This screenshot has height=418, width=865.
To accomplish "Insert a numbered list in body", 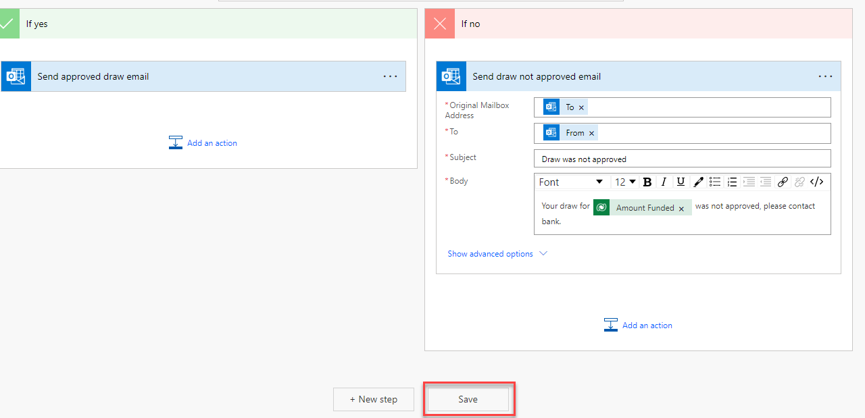I will 732,182.
